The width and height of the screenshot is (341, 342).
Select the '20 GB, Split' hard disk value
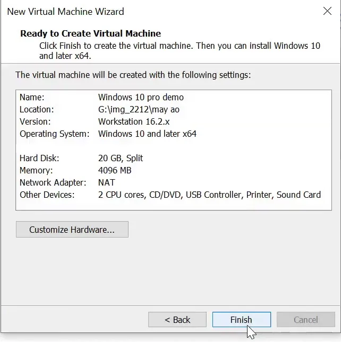pos(121,158)
